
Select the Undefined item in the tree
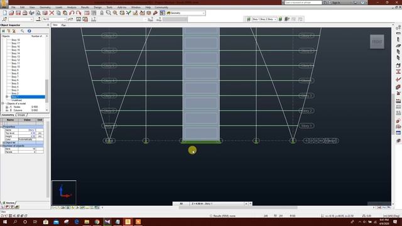tap(17, 100)
